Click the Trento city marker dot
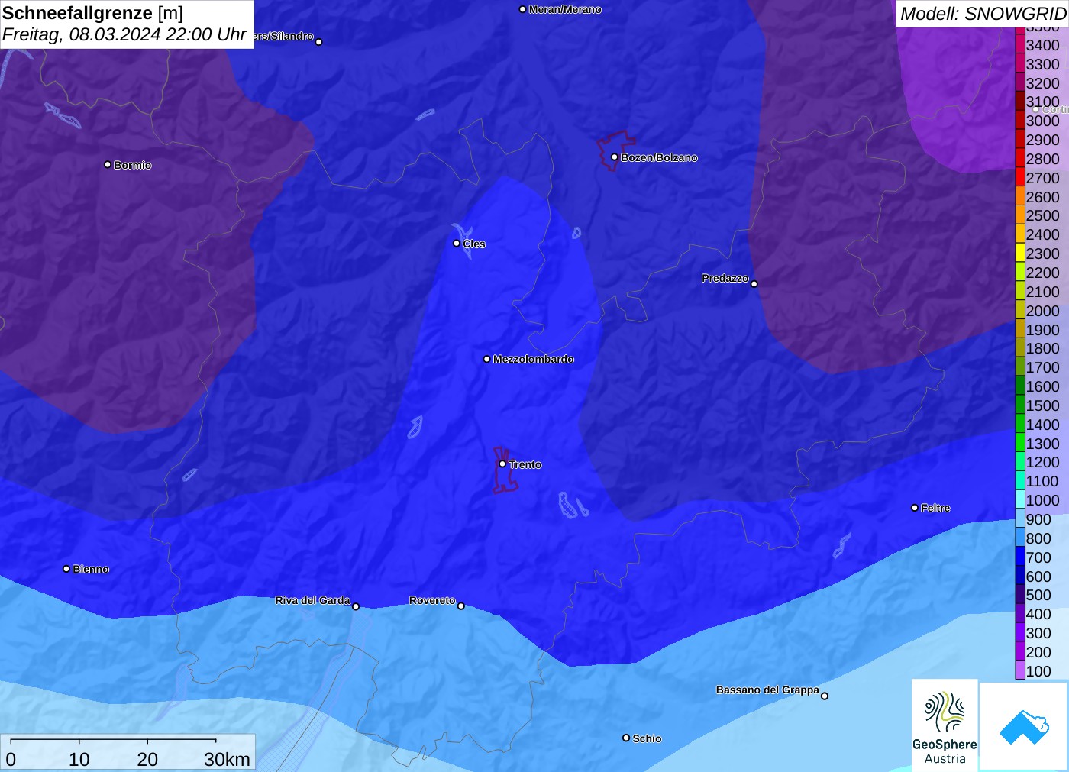The width and height of the screenshot is (1069, 772). tap(502, 464)
